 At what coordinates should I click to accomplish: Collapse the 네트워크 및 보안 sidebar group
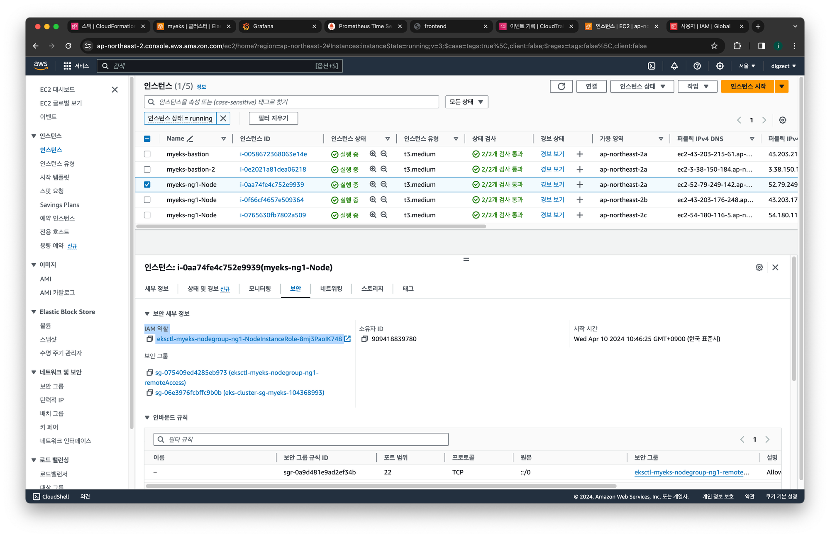coord(34,372)
